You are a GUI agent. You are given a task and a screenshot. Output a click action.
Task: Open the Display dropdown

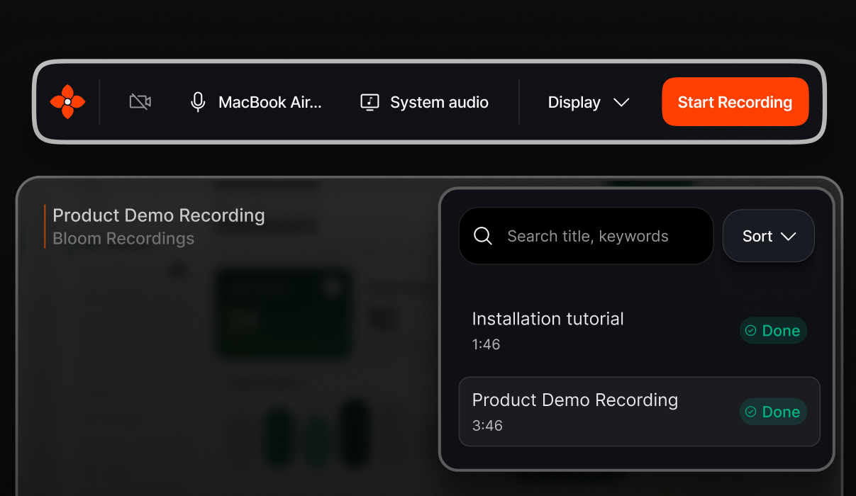click(589, 102)
